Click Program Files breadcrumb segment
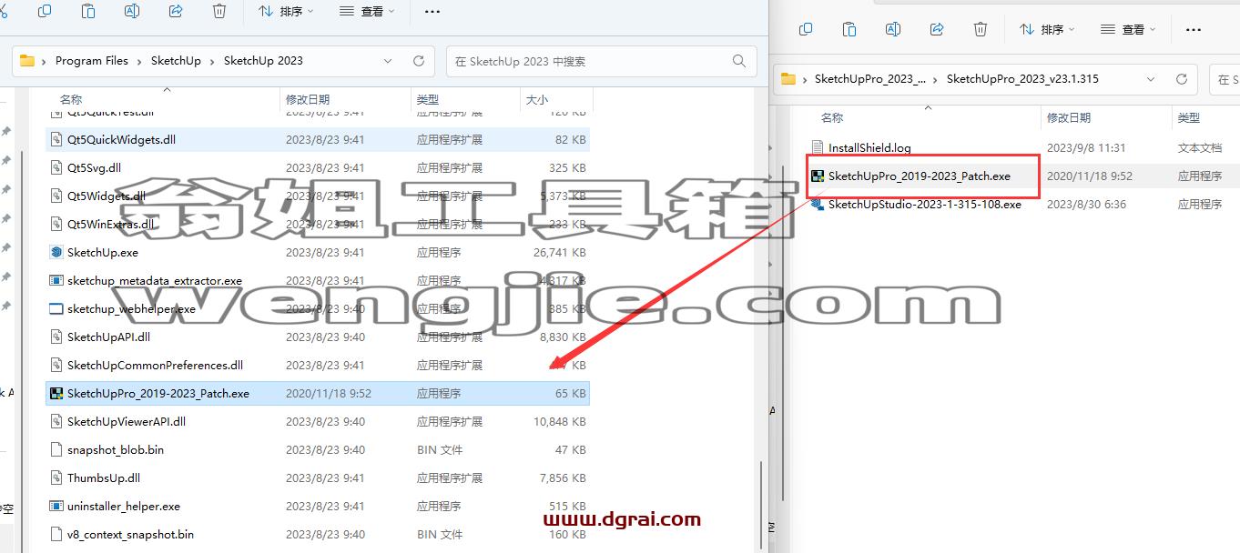This screenshot has width=1240, height=553. pos(92,61)
